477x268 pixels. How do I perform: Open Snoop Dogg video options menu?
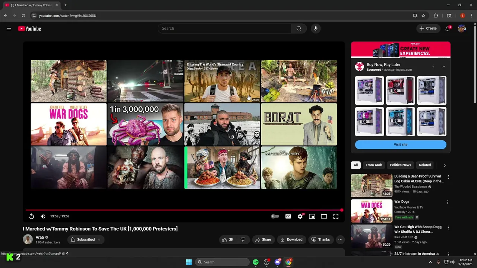click(x=448, y=228)
